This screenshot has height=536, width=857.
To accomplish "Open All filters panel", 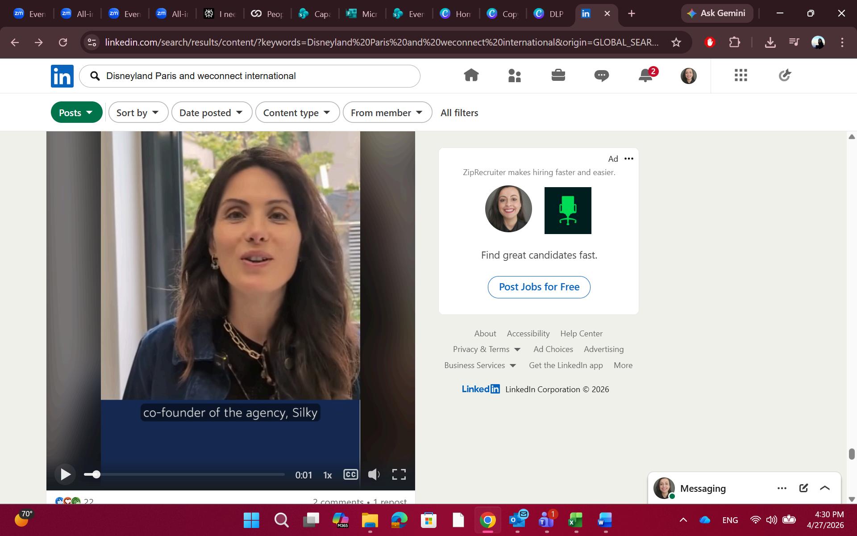I will [459, 113].
